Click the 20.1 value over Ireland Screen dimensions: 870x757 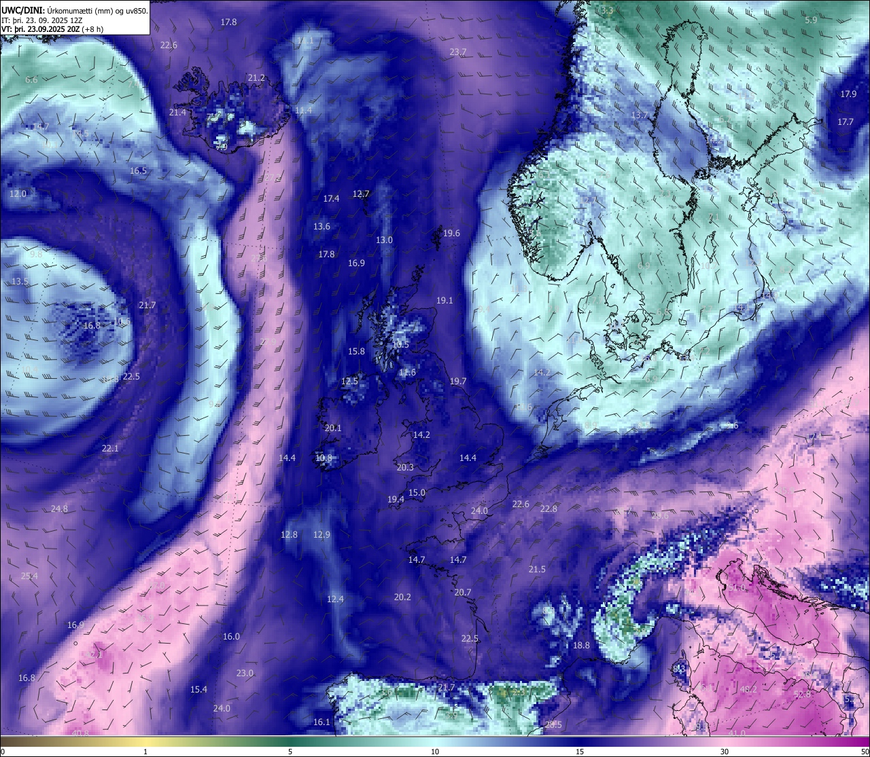click(x=333, y=428)
